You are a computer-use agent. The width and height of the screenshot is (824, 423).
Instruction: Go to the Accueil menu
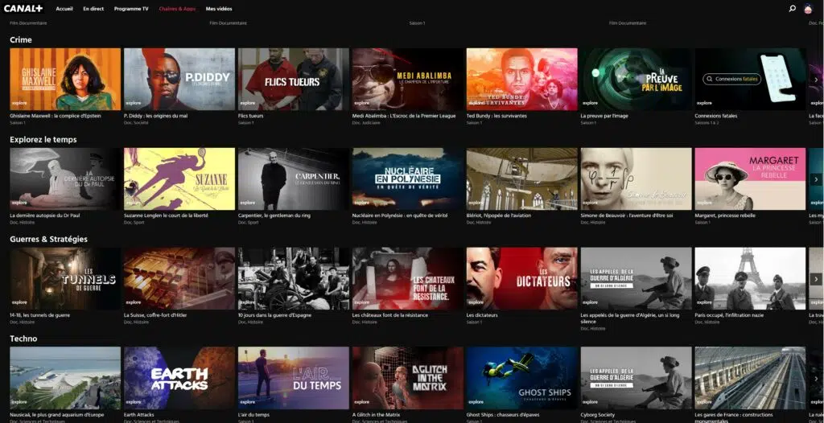click(x=64, y=9)
